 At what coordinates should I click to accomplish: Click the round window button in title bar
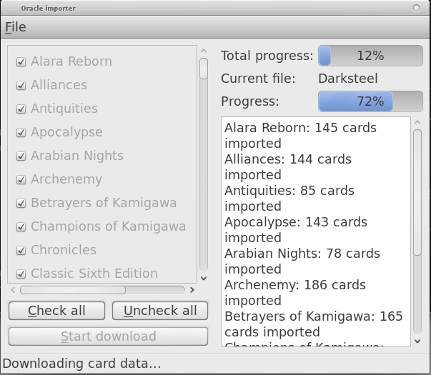pos(417,9)
